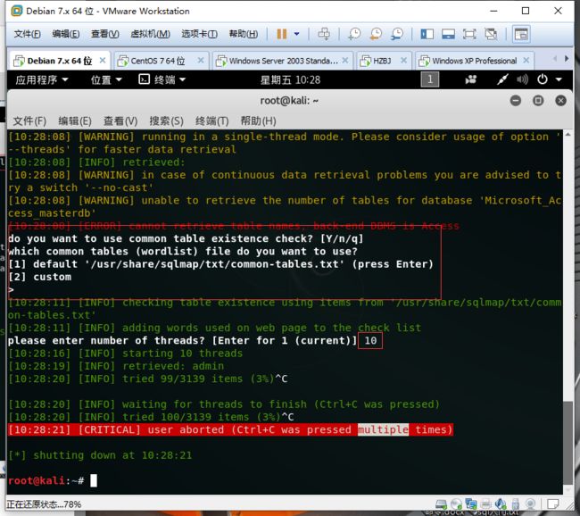Click the workspace 1 indicator
Viewport: 580px width, 516px height.
[x=430, y=79]
